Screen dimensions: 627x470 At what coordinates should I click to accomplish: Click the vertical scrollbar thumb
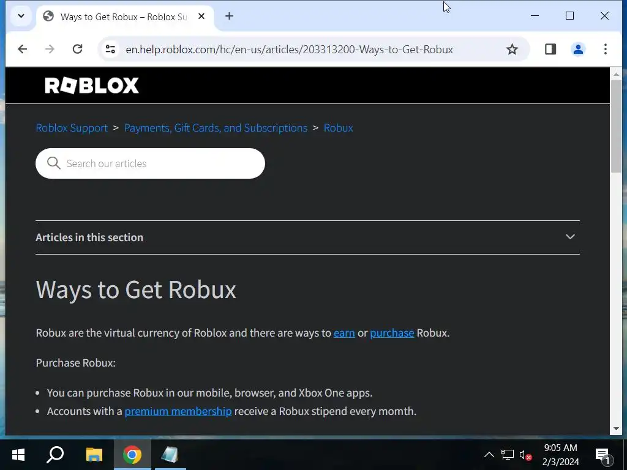(616, 126)
